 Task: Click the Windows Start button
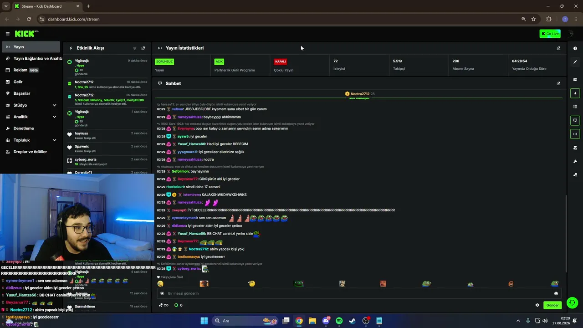204,321
